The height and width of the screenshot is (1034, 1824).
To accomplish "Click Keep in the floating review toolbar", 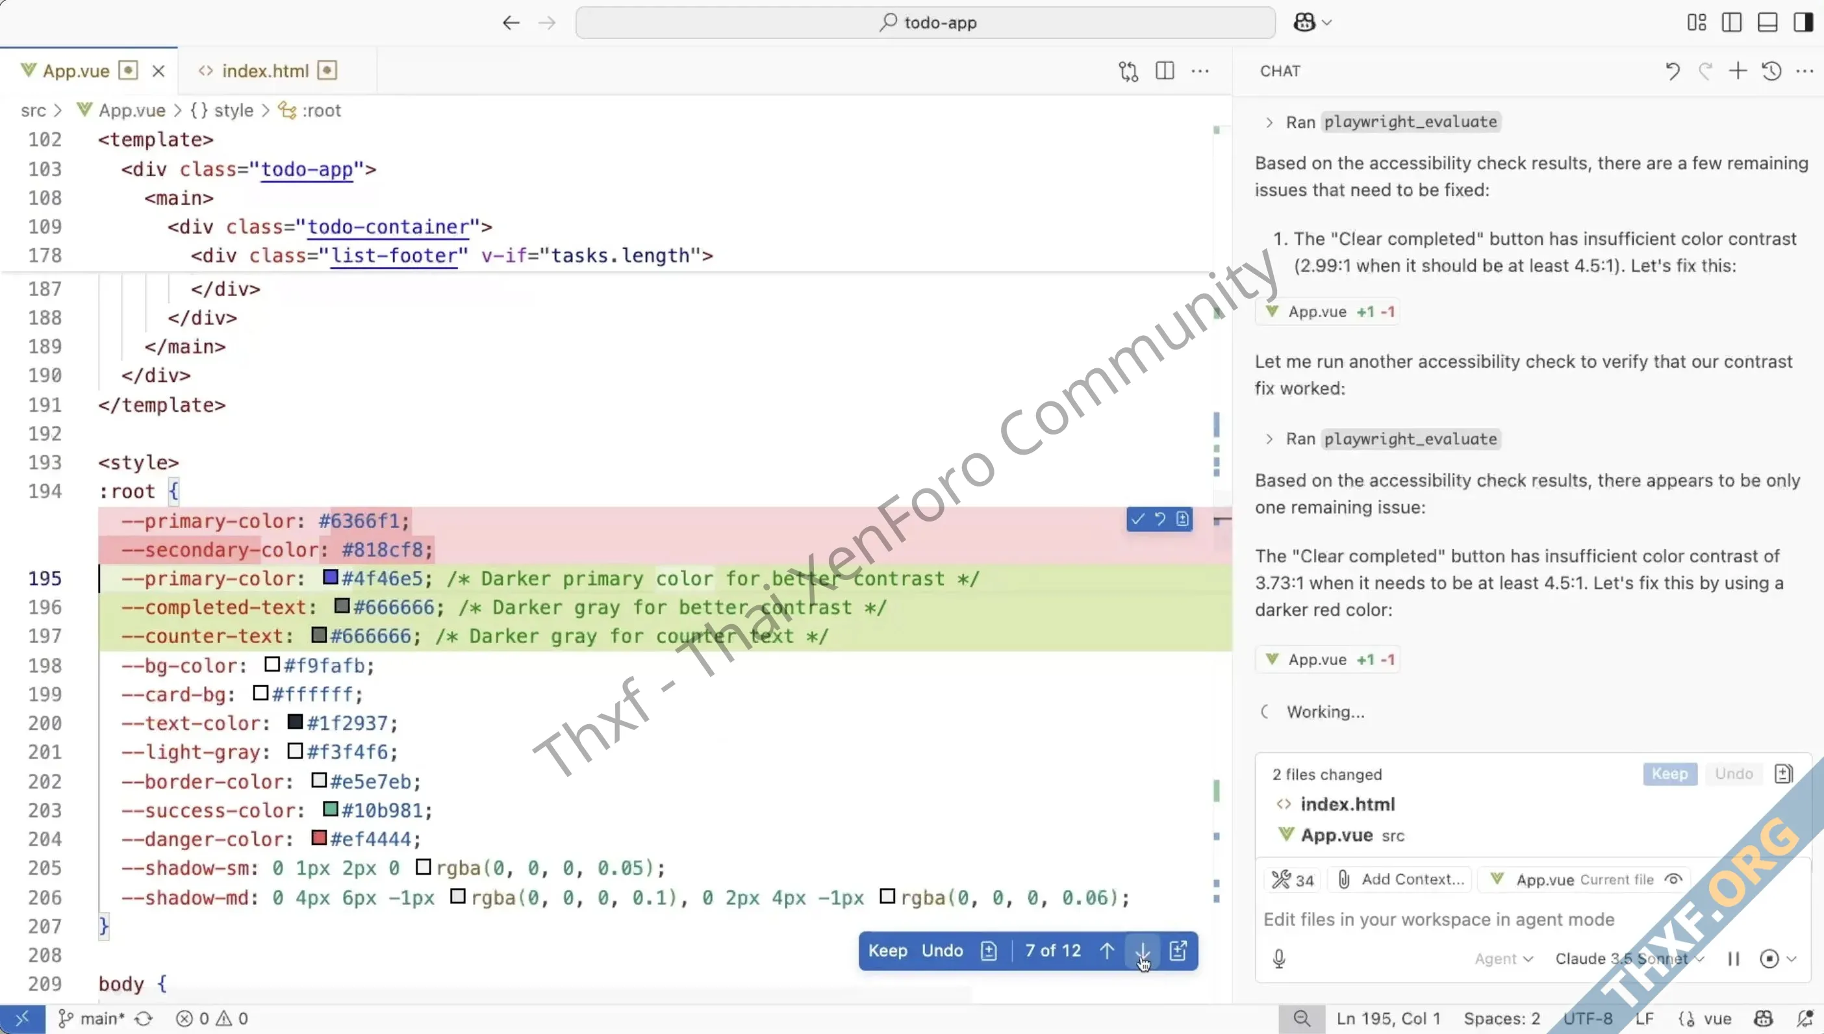I will pos(887,951).
